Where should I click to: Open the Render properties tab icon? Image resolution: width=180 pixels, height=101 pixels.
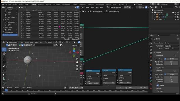click(151, 43)
